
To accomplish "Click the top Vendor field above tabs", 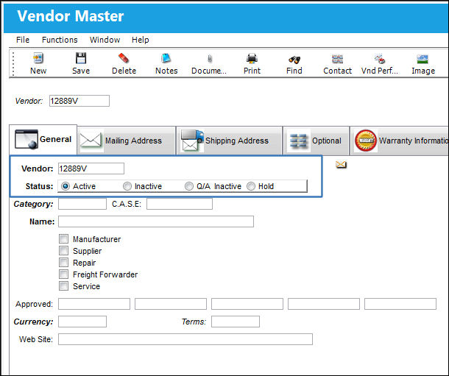I will 79,101.
